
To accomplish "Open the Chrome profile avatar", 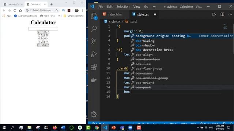I will 77,11.
